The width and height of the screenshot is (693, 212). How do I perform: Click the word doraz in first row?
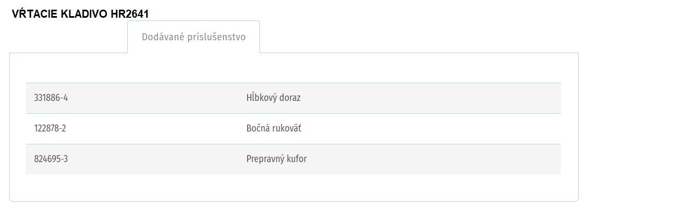291,98
